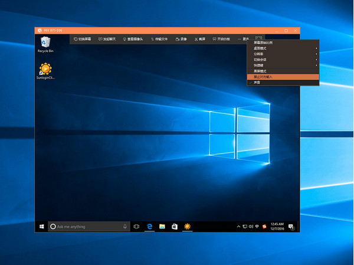Click 查看摄像头 view camera toolbar item
This screenshot has height=265, width=354.
[x=133, y=39]
